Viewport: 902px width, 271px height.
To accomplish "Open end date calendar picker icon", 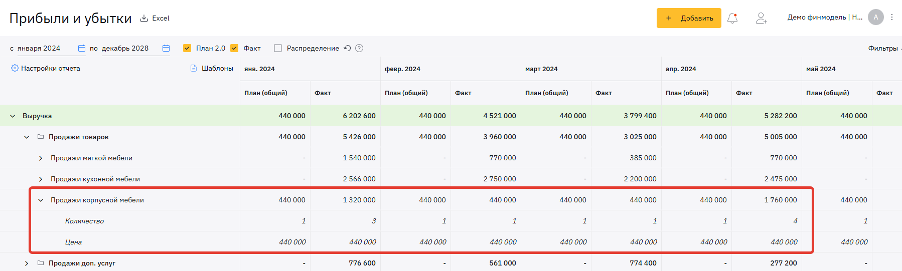I will [x=166, y=48].
